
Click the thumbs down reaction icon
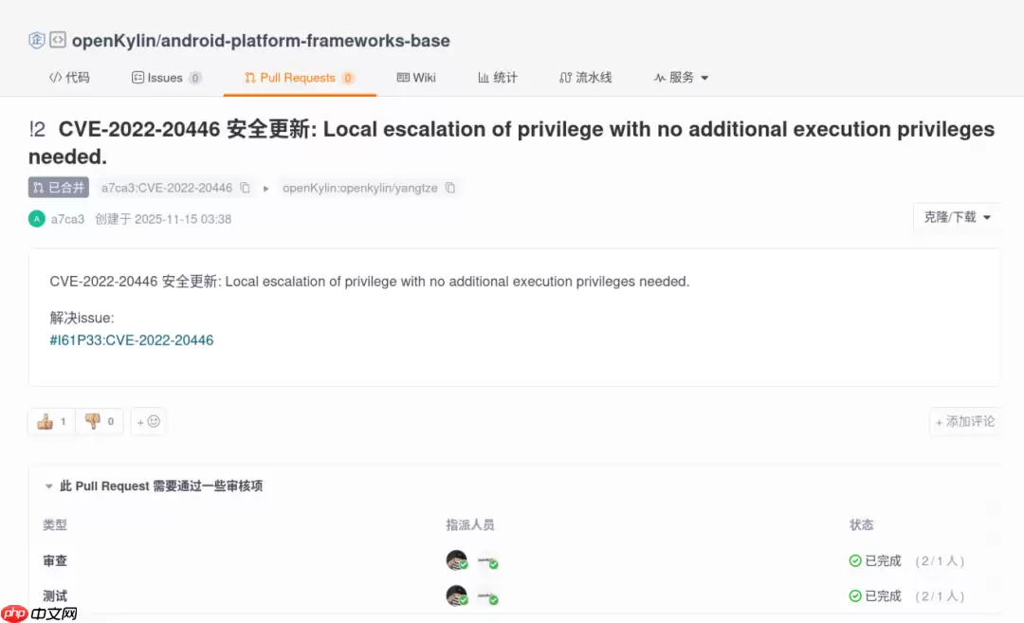[x=92, y=422]
